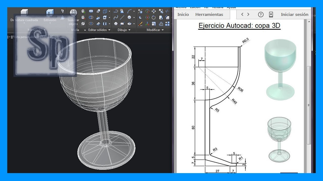This screenshot has height=181, width=323.
Task: Click the Trim tool in Modificar panel
Action: click(167, 11)
